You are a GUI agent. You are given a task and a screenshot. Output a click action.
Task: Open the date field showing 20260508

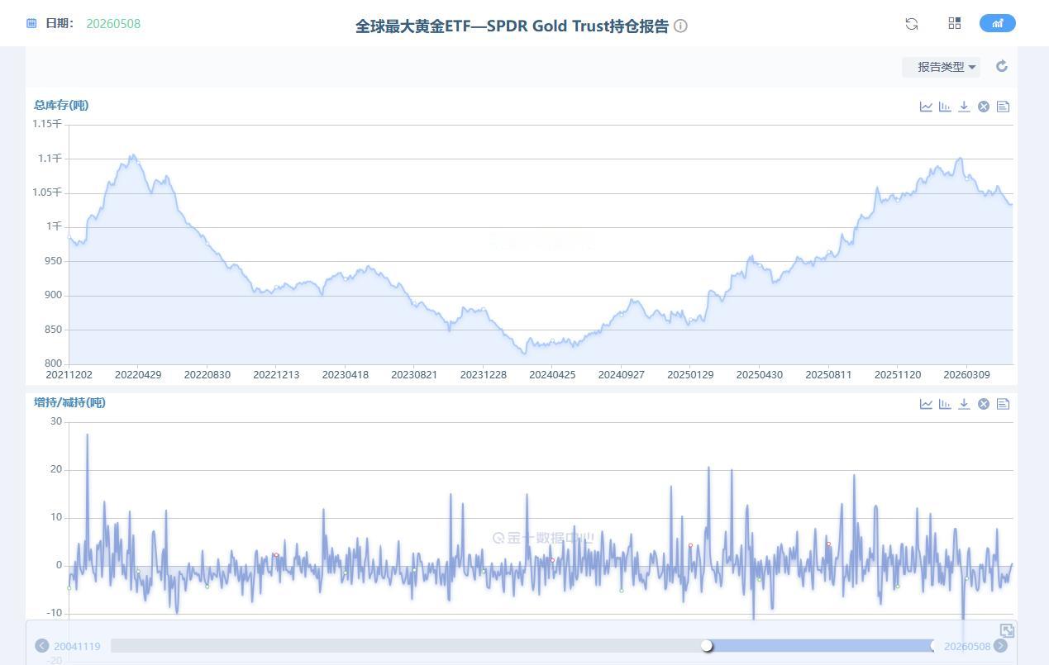113,24
